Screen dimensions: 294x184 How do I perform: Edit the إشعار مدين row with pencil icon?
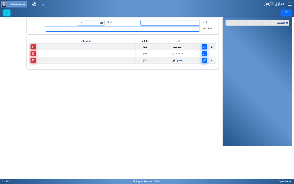pyautogui.click(x=204, y=53)
